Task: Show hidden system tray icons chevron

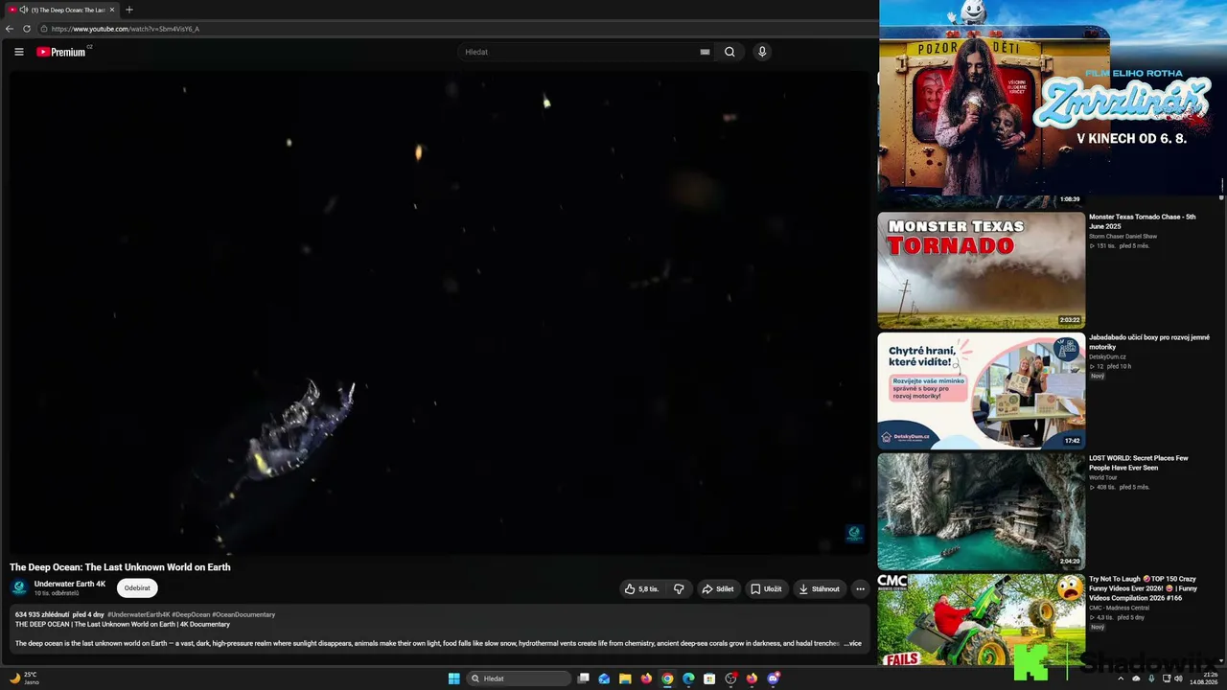Action: (x=1121, y=678)
